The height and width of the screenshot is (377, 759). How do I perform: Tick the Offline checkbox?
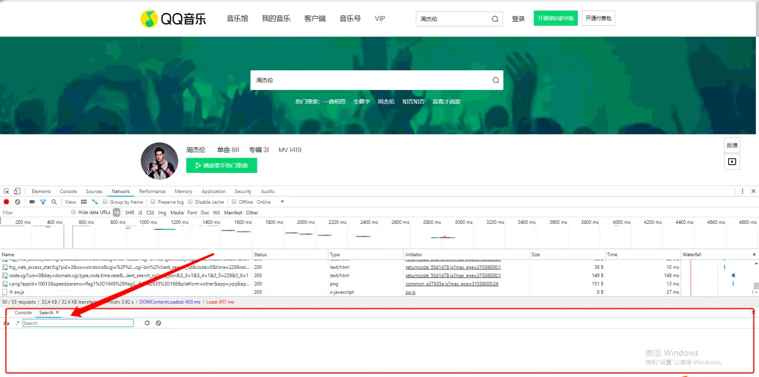[234, 202]
